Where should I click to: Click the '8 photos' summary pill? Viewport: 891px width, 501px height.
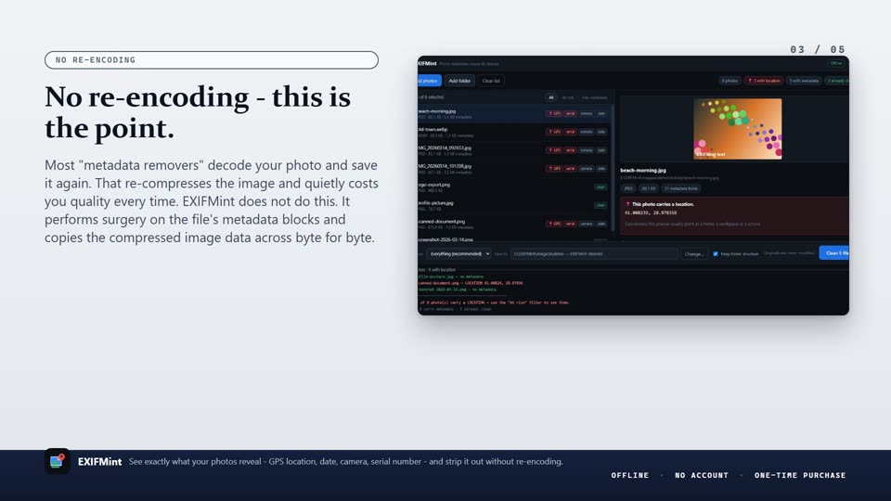[730, 81]
